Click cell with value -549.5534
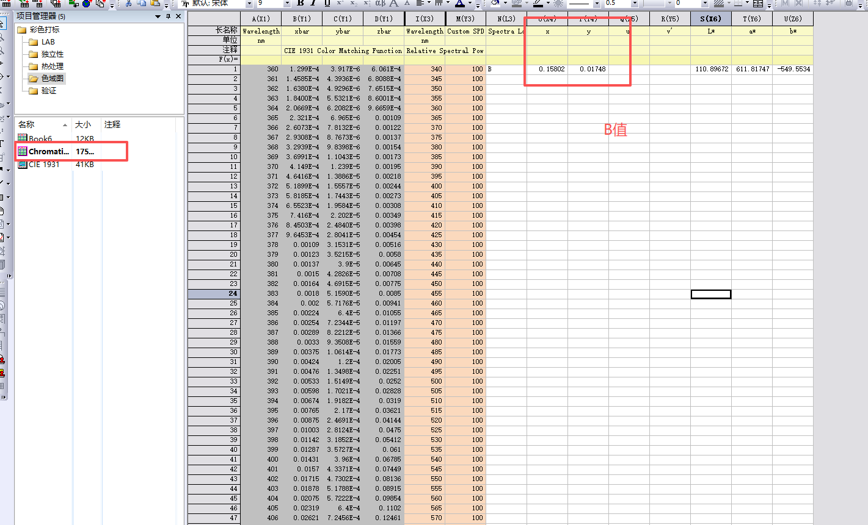868x525 pixels. (793, 69)
